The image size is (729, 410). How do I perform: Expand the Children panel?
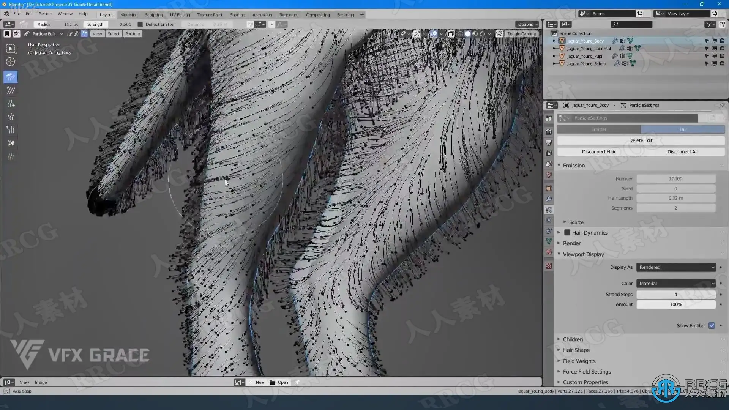pyautogui.click(x=573, y=339)
